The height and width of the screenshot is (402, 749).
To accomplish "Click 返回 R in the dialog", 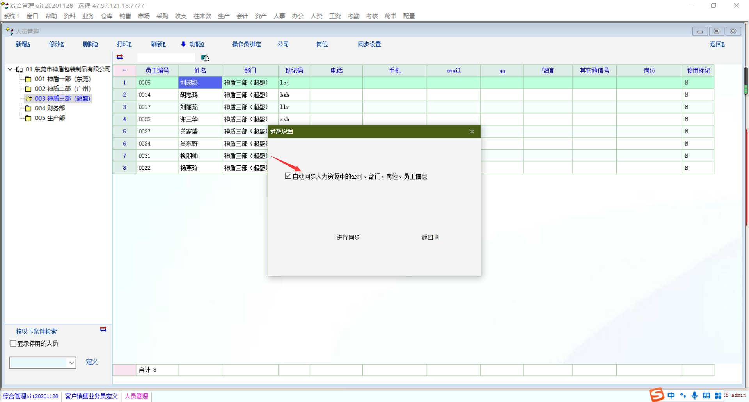I will click(x=430, y=237).
